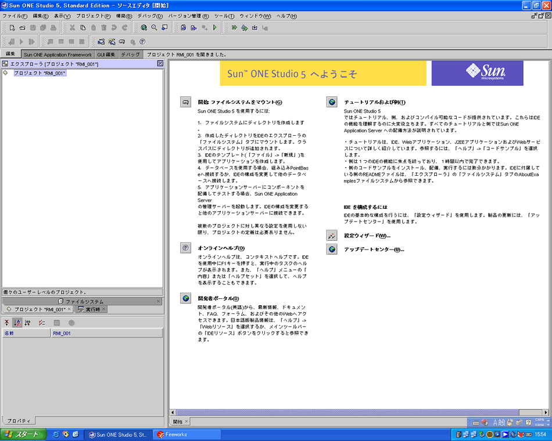The height and width of the screenshot is (441, 552).
Task: Open the ファイル(F) menu
Action: [15, 16]
